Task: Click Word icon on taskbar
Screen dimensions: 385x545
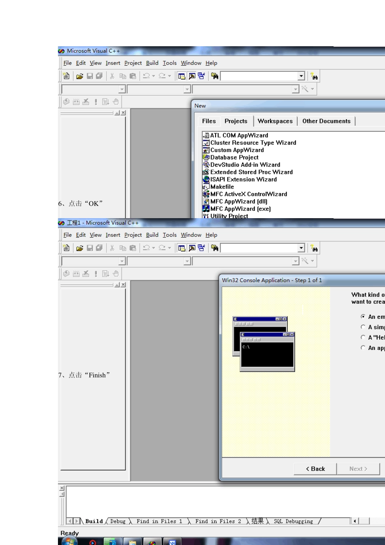Action: point(172,542)
